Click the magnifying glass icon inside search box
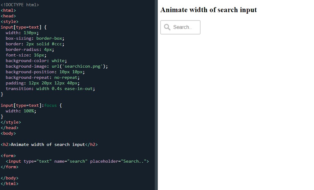Screen dimensions: 314x190 point(167,27)
